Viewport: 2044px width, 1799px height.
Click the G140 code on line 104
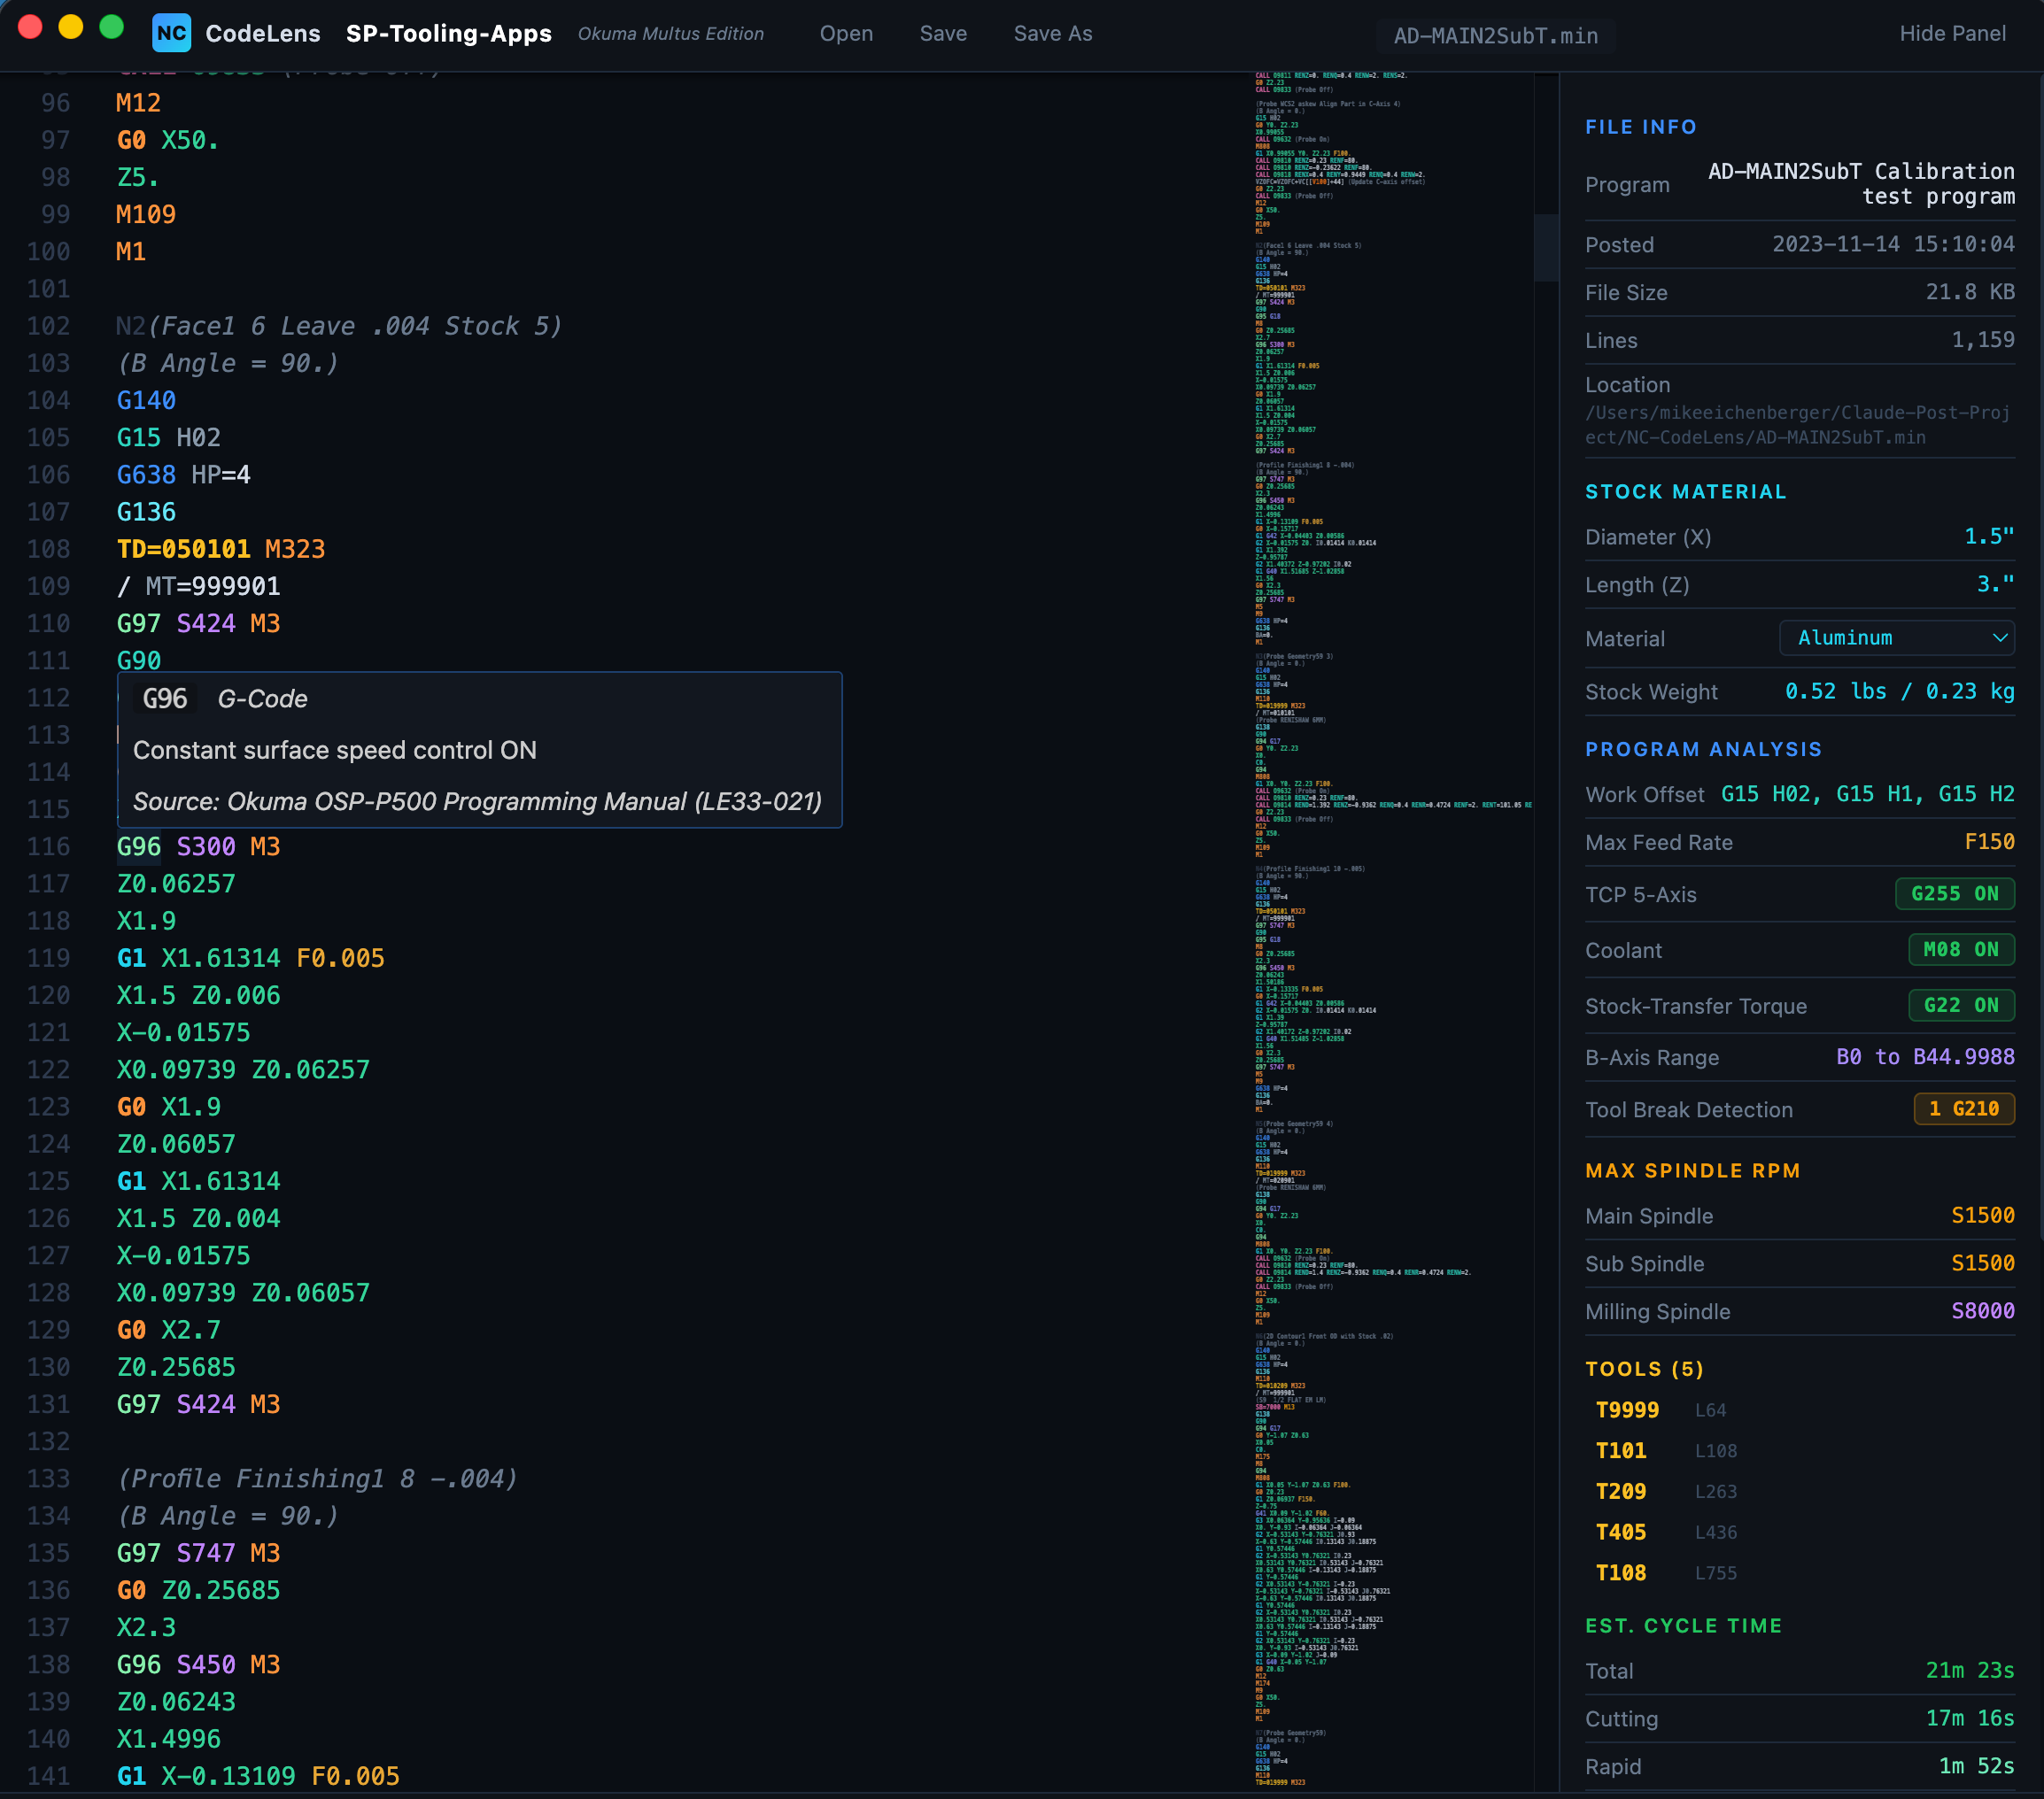[x=146, y=400]
